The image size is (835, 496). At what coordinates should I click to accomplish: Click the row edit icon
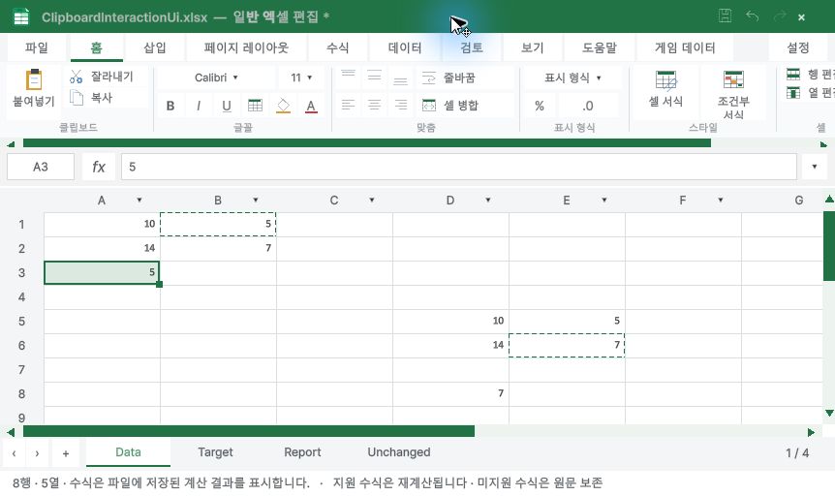793,74
